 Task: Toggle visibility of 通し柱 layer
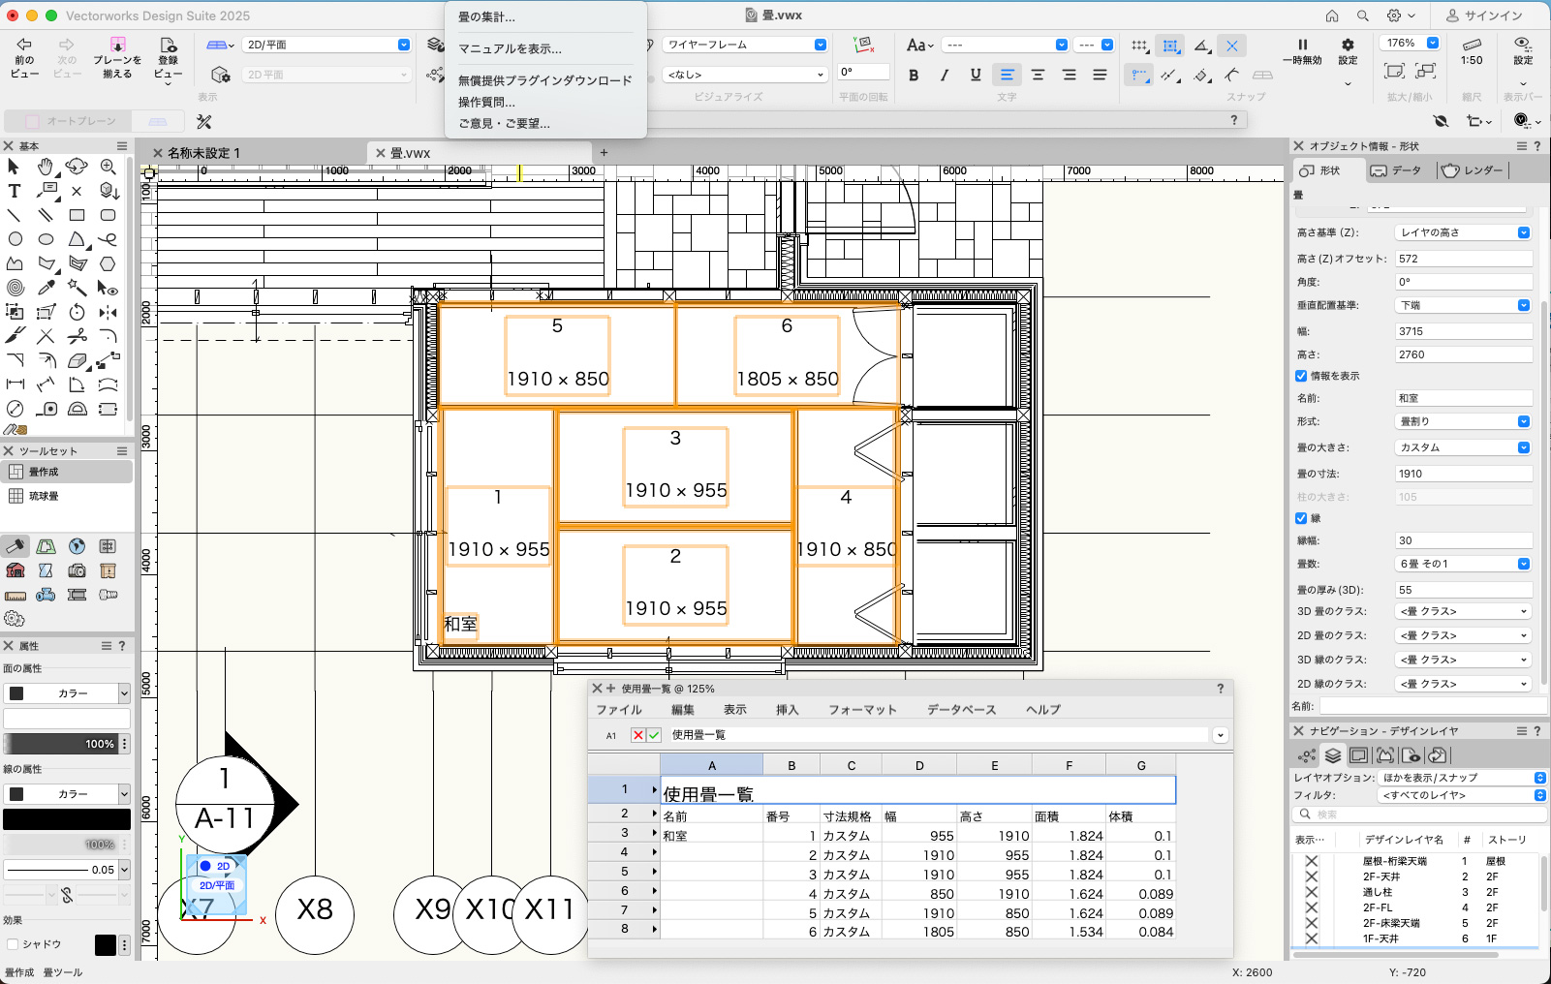coord(1311,892)
